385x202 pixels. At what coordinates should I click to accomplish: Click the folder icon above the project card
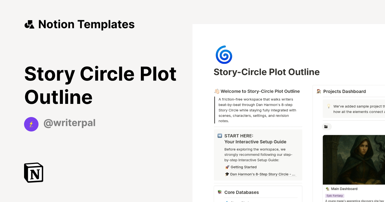327,126
